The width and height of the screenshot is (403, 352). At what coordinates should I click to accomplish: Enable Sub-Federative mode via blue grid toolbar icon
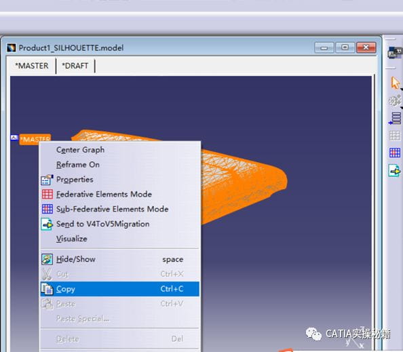pyautogui.click(x=395, y=153)
